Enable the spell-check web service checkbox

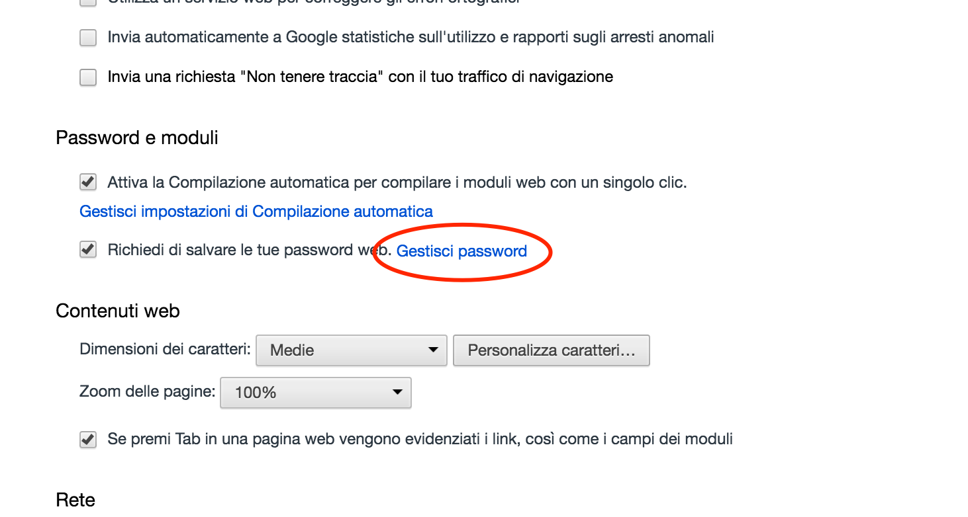(87, 3)
